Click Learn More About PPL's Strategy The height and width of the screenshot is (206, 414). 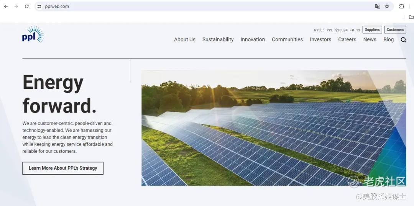point(63,168)
